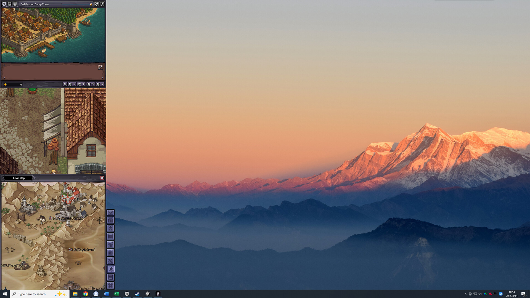Expand the minimap with the arrow button

[100, 67]
